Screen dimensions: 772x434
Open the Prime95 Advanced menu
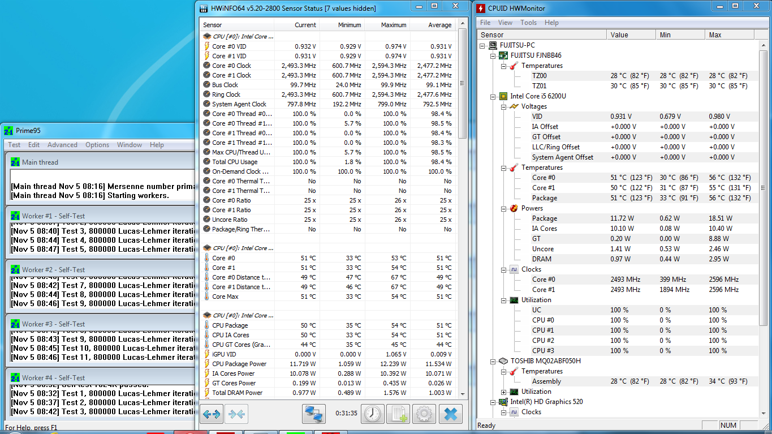click(62, 145)
